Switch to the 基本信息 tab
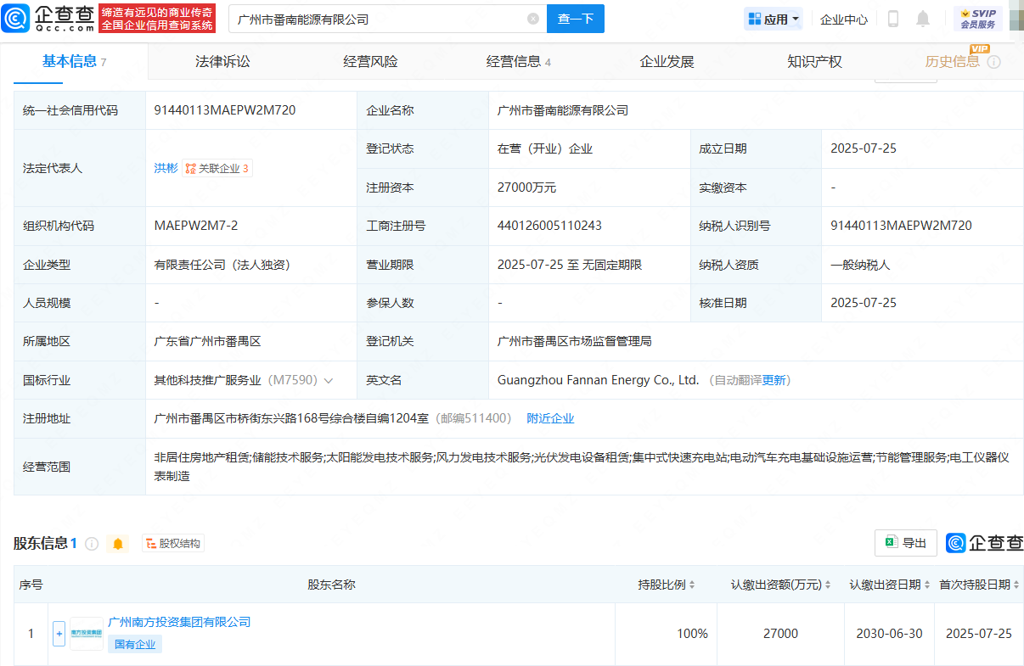The width and height of the screenshot is (1024, 666). click(74, 61)
